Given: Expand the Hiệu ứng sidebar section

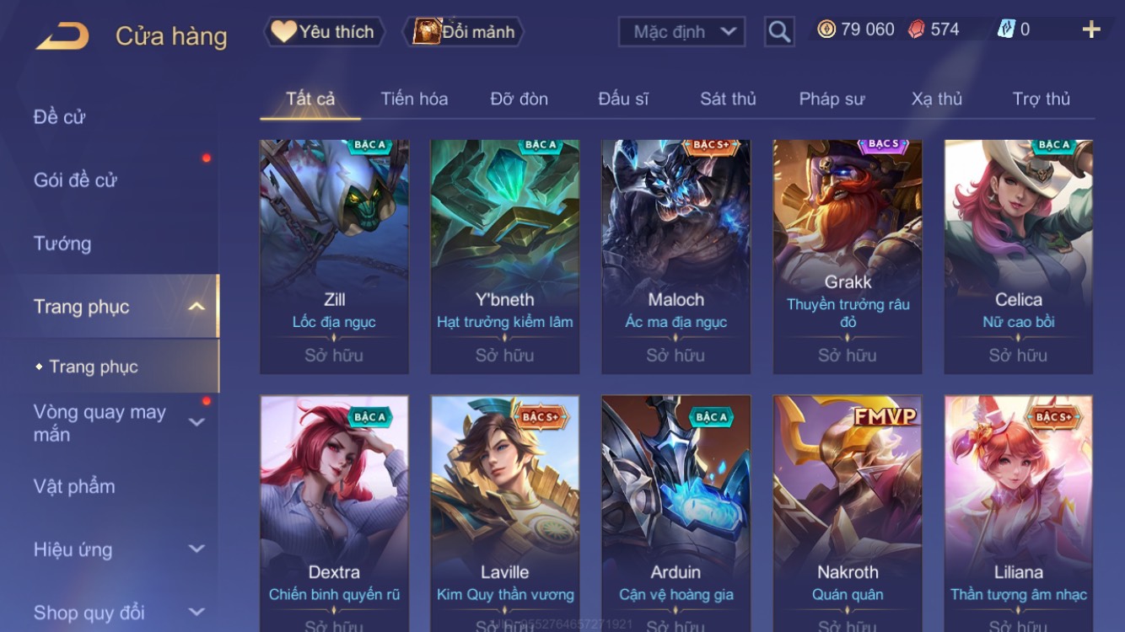Looking at the screenshot, I should pos(196,549).
